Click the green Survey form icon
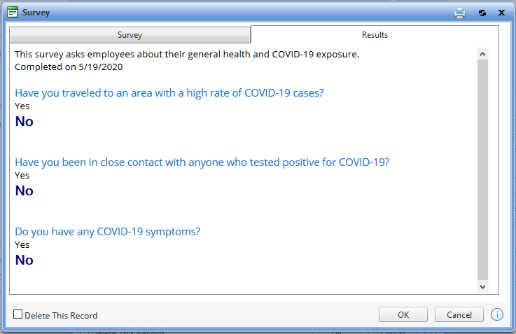Viewport: 516px width, 334px height. pyautogui.click(x=13, y=12)
